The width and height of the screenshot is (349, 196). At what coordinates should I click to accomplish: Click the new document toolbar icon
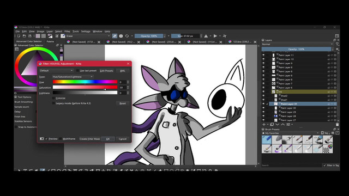click(x=19, y=36)
